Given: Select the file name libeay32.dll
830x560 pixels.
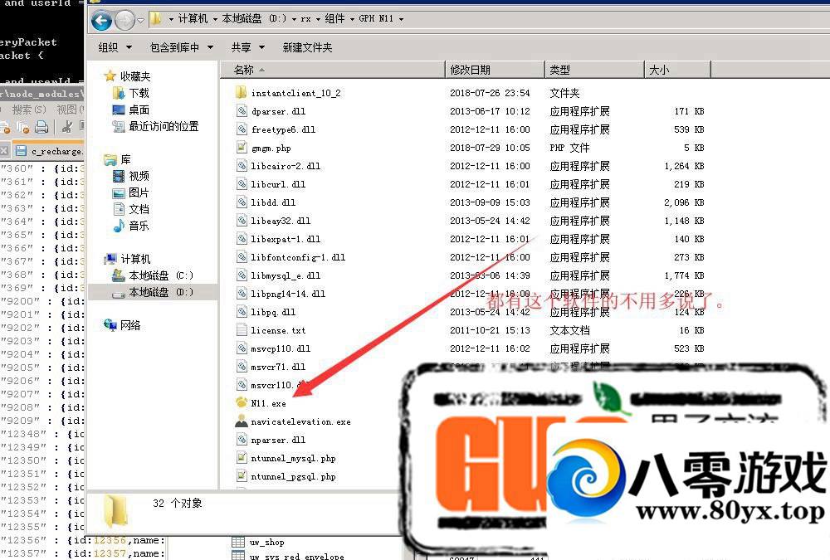Looking at the screenshot, I should coord(281,221).
